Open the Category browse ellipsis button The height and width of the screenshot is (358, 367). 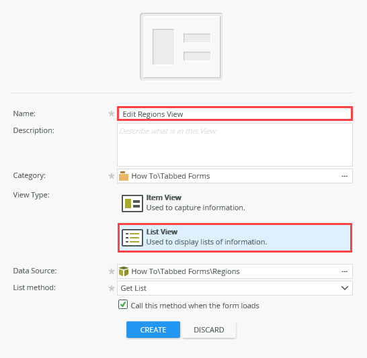tap(345, 176)
